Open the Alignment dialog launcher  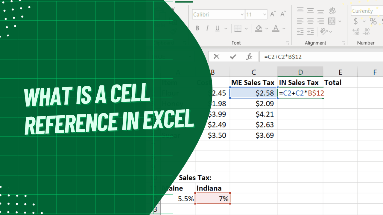[344, 43]
